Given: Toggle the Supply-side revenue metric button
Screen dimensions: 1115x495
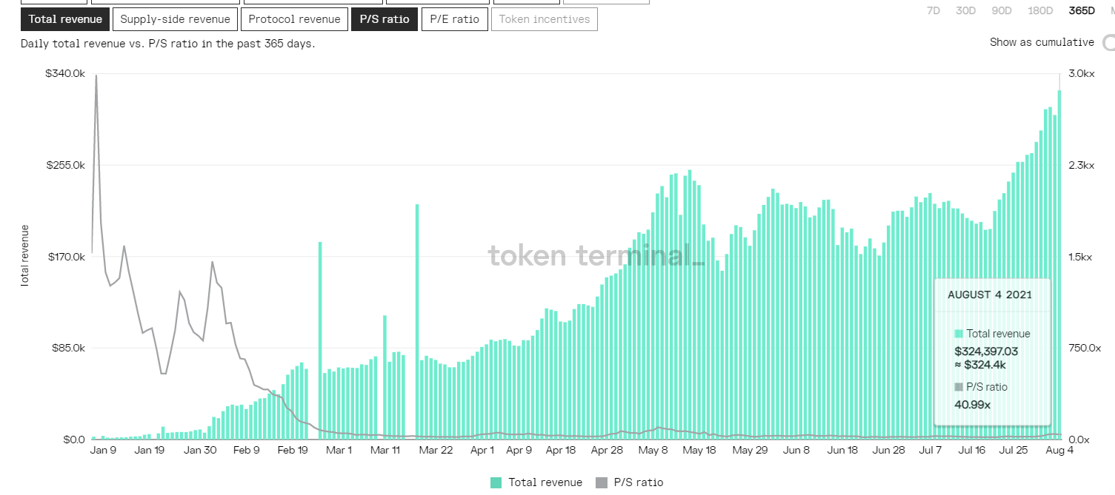Looking at the screenshot, I should tap(175, 19).
